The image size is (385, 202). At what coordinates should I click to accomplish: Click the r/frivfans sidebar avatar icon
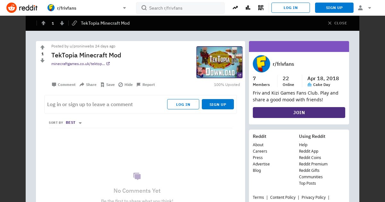261,64
